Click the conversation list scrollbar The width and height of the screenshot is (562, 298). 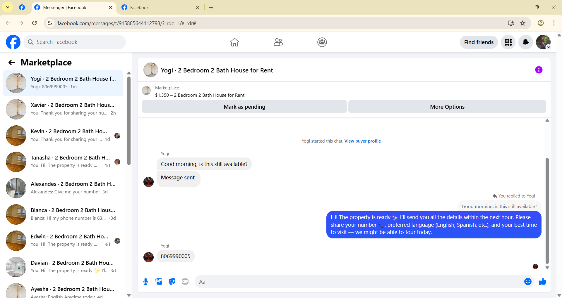click(x=129, y=120)
